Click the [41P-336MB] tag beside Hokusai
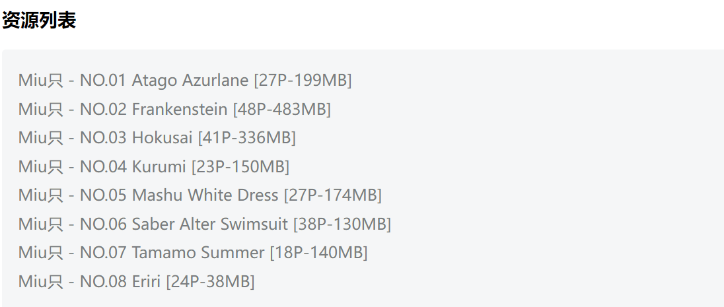This screenshot has height=307, width=724. (x=246, y=138)
